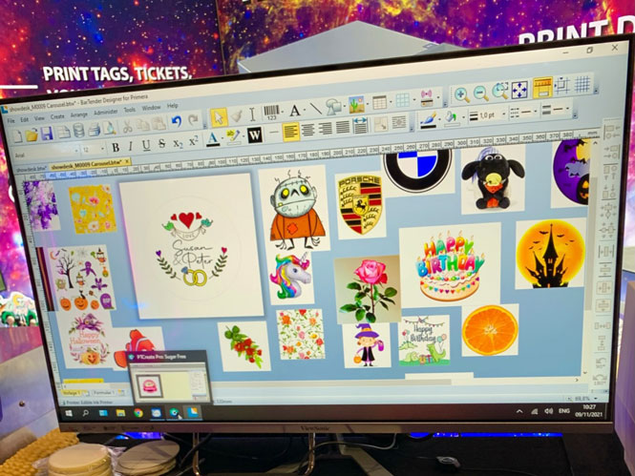The height and width of the screenshot is (476, 635).
Task: Select the Happy Birthday cake image
Action: click(x=450, y=266)
